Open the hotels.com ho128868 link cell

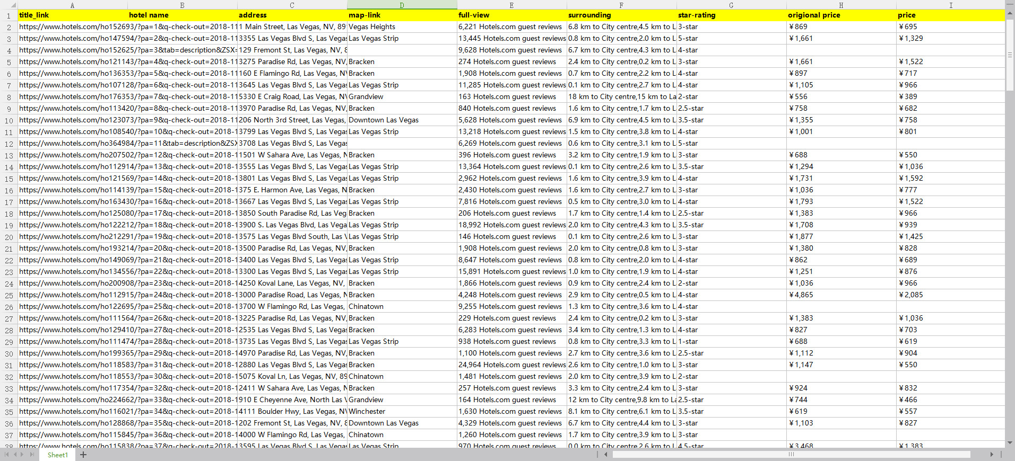73,423
